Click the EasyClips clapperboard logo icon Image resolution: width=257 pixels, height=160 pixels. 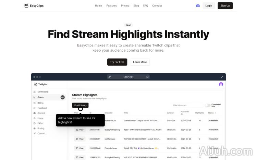26,5
